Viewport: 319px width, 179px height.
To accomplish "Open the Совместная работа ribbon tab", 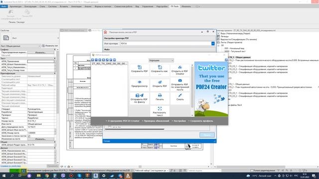I will tap(123, 6).
